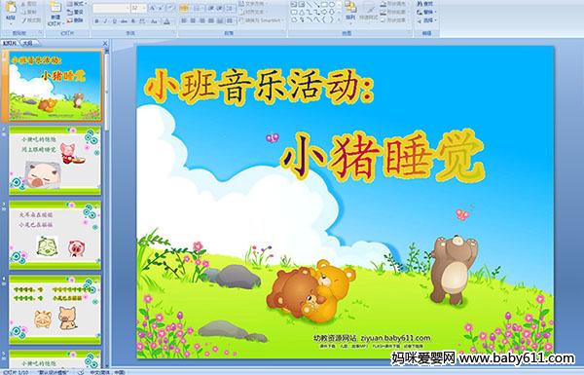This screenshot has width=584, height=375.
Task: Click the Delete slide button
Action: tap(75, 20)
